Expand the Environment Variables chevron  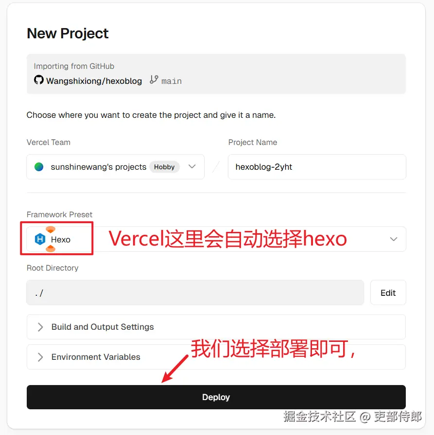(x=40, y=357)
